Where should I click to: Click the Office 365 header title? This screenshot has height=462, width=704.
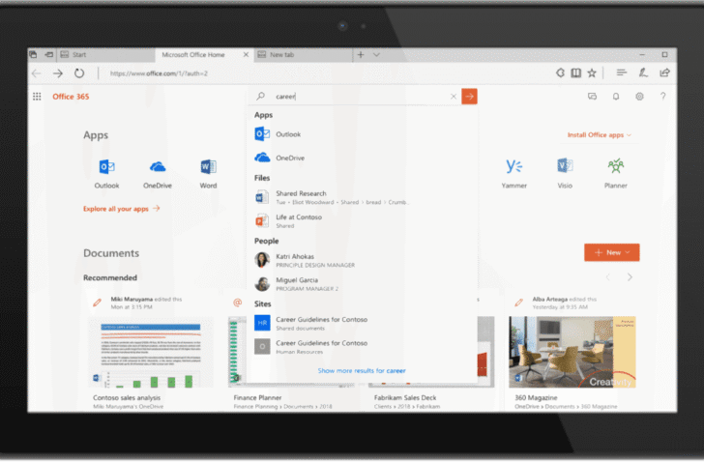click(x=71, y=97)
